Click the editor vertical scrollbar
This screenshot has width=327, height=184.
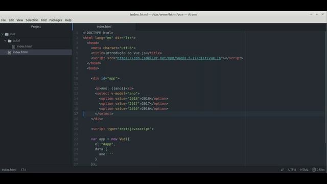[325, 86]
